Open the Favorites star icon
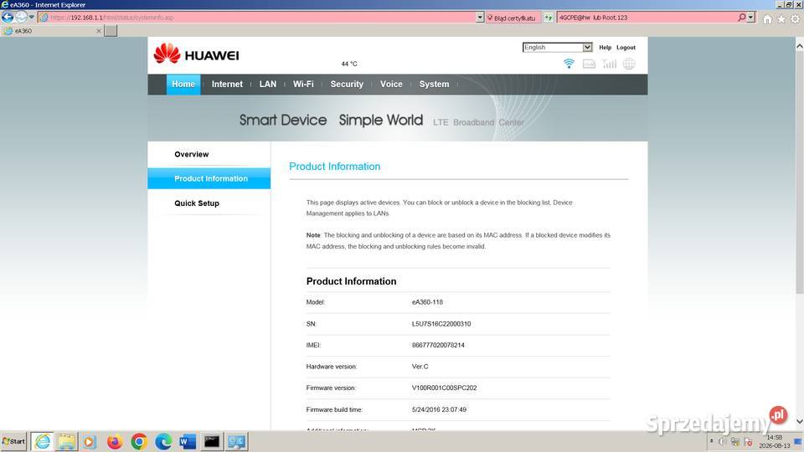Image resolution: width=804 pixels, height=452 pixels. pyautogui.click(x=781, y=19)
